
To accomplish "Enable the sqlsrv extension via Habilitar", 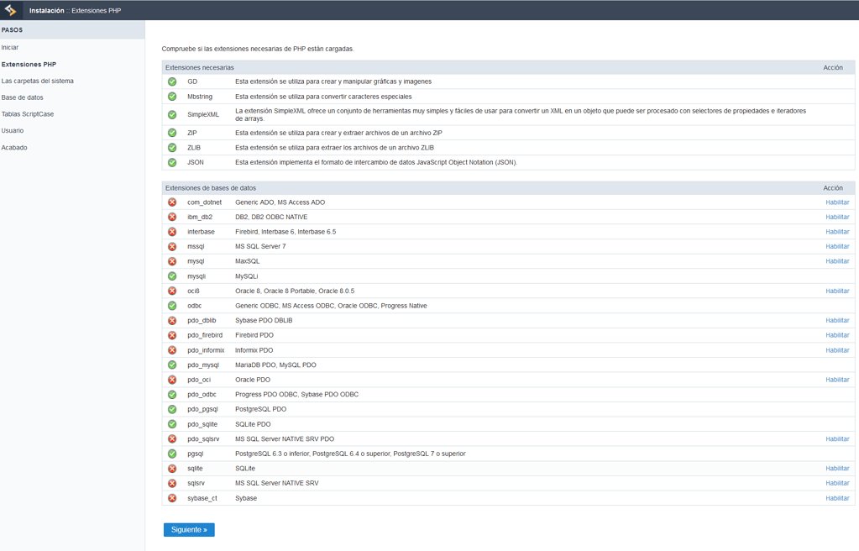I will (837, 483).
